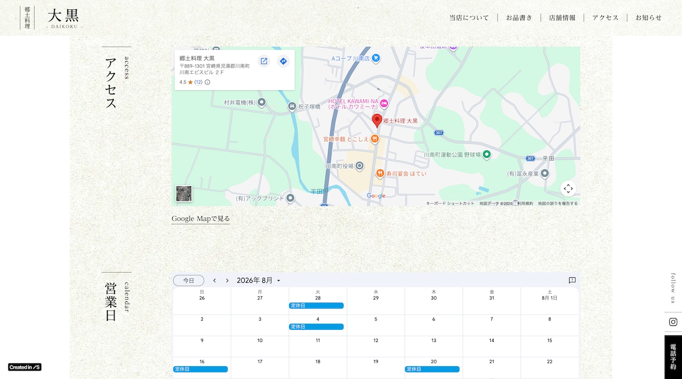Click キーボード ショートカット on map
682x379 pixels.
[x=450, y=203]
